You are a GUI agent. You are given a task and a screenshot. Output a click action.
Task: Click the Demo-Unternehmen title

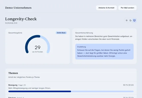18,8
